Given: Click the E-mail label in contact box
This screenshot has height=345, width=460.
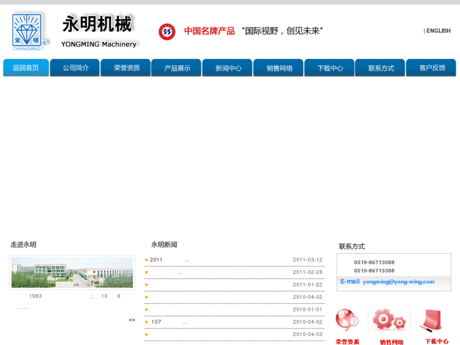Looking at the screenshot, I should pyautogui.click(x=350, y=282).
